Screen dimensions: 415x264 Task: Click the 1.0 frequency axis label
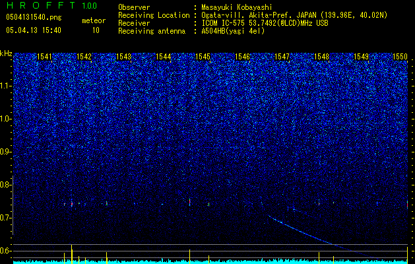(5, 119)
